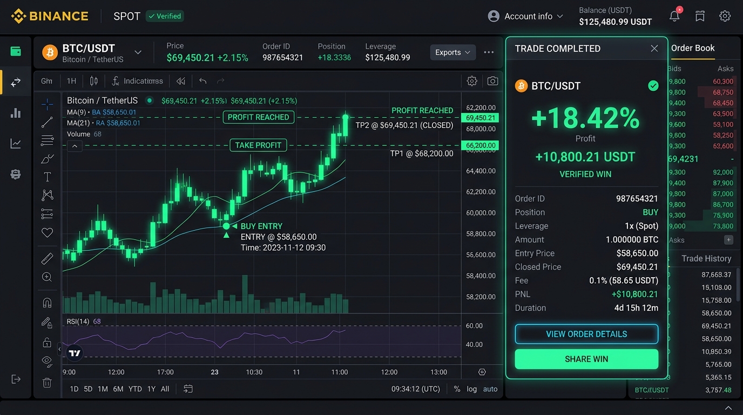The height and width of the screenshot is (415, 743).
Task: Click the trash remove drawings icon
Action: click(x=47, y=383)
